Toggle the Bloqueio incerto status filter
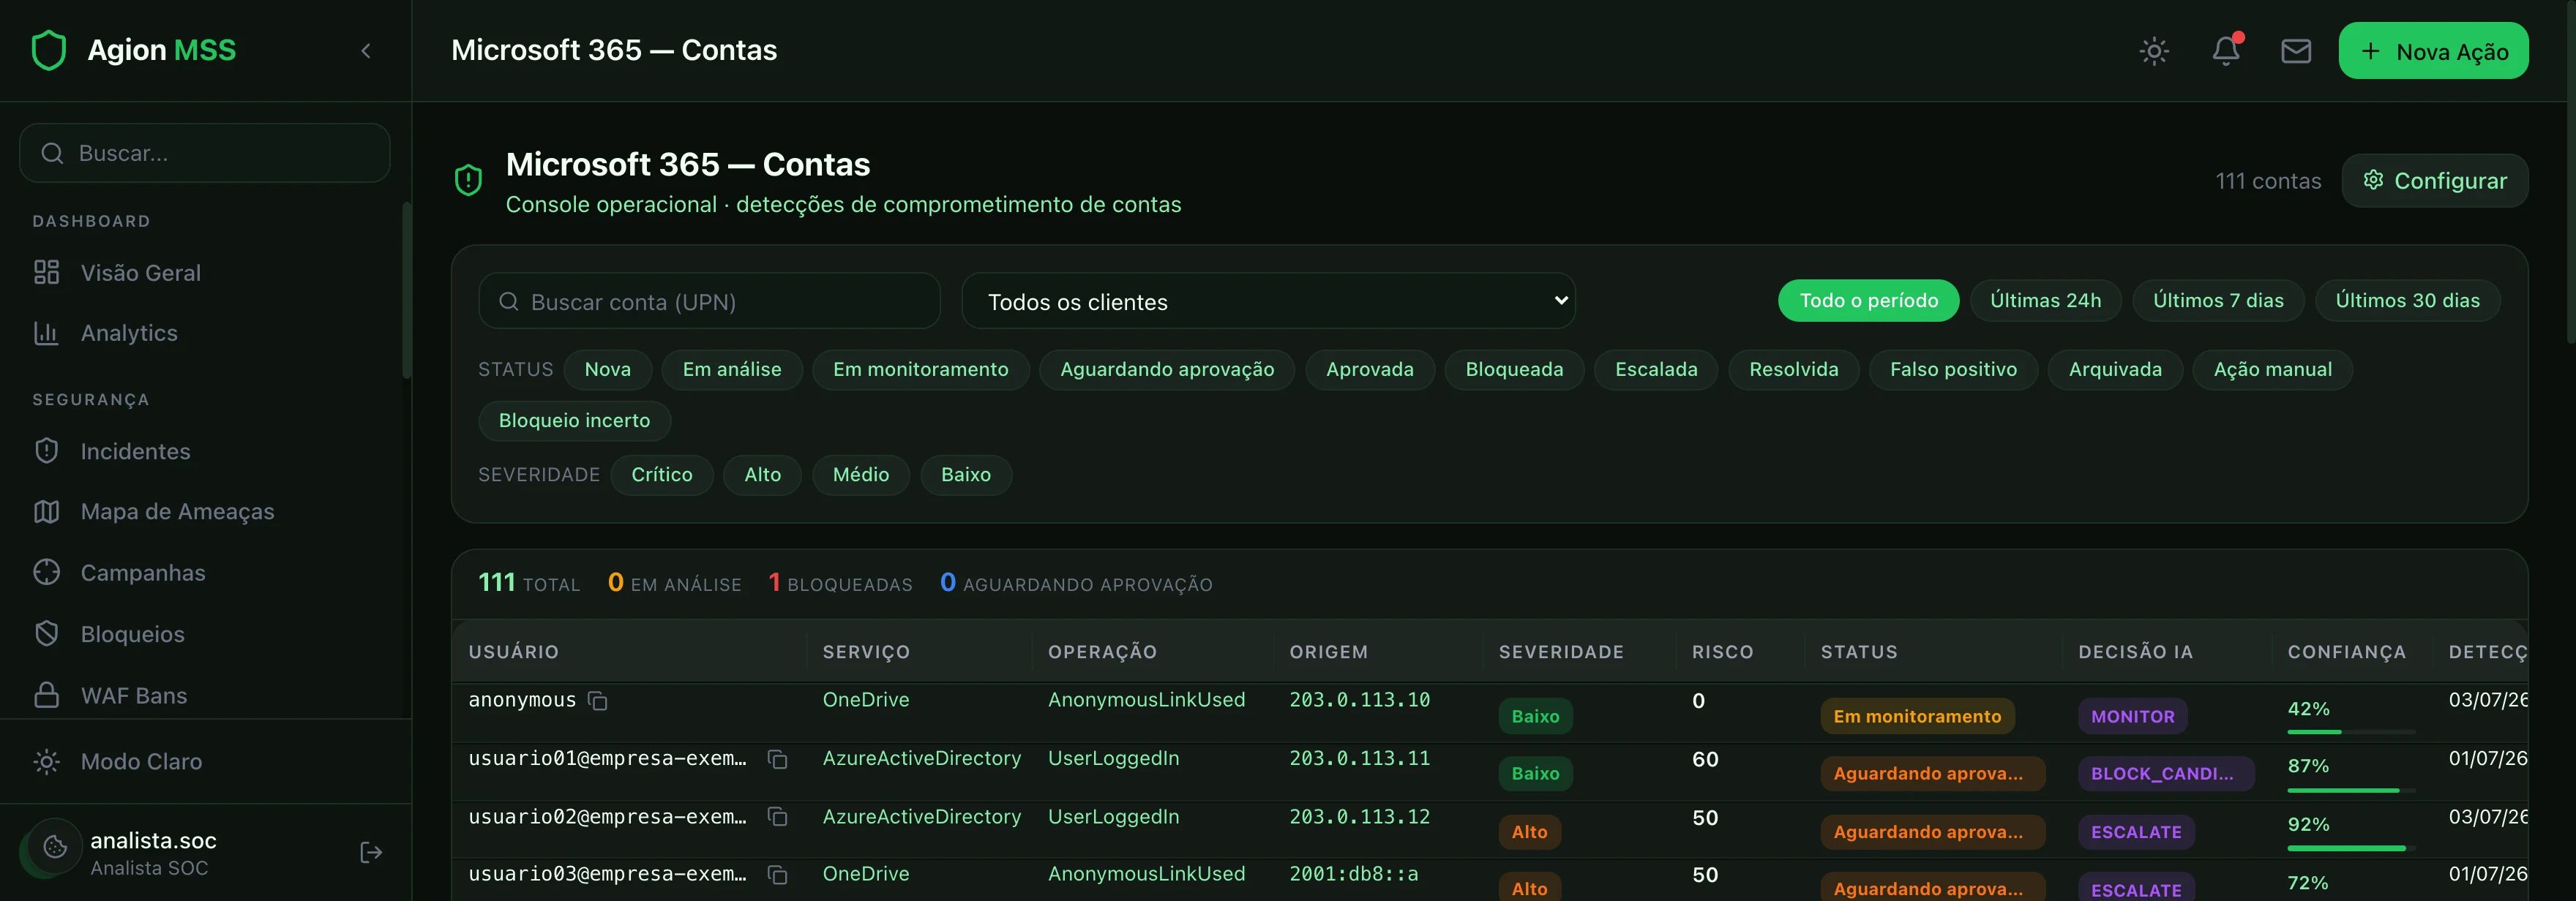 574,421
